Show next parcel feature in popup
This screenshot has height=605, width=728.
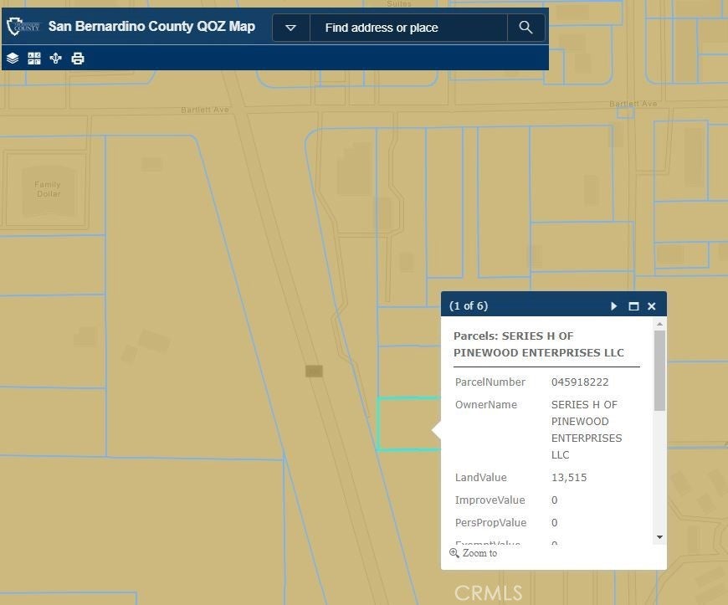click(x=614, y=306)
